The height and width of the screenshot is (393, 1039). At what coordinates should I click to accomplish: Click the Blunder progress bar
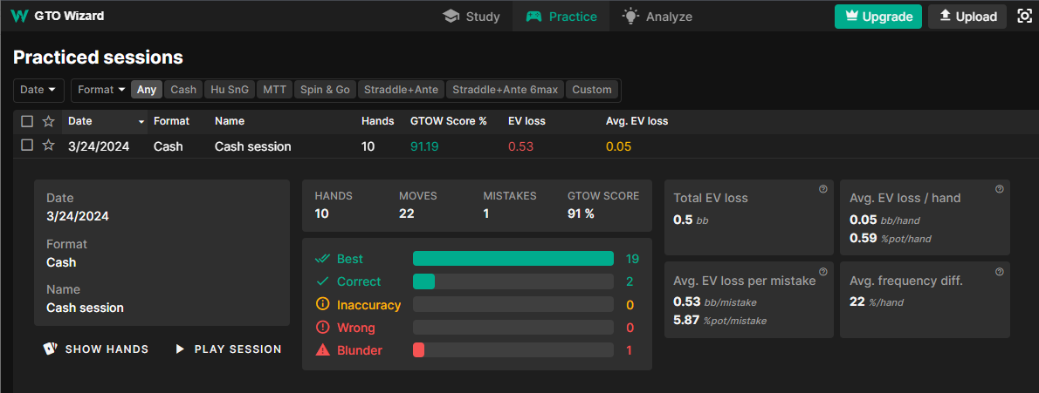pos(513,350)
